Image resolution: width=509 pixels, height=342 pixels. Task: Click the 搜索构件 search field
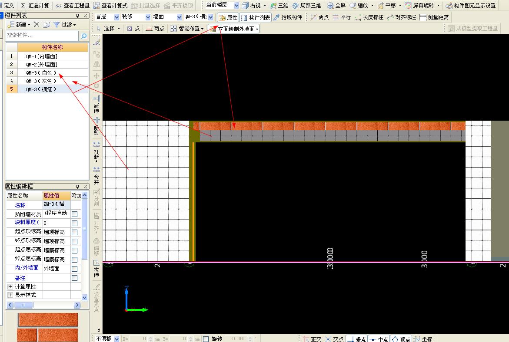42,35
